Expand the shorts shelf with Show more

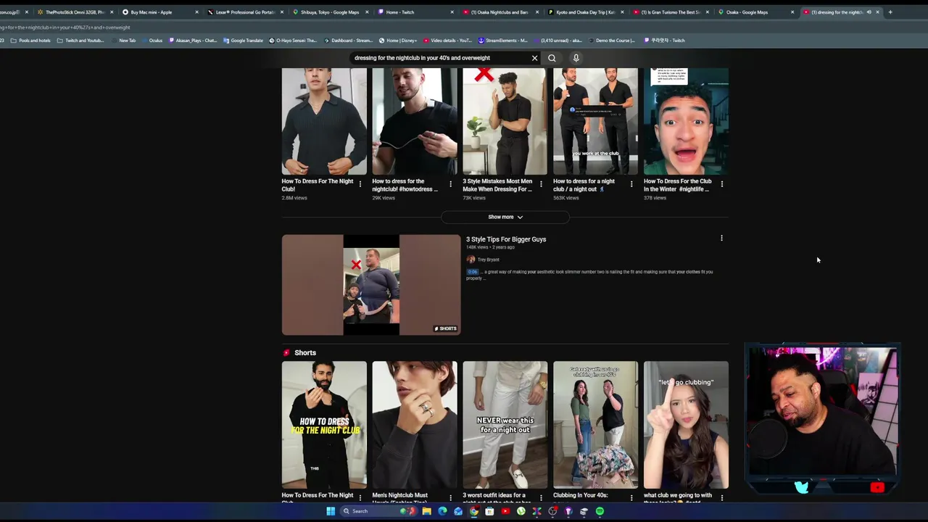tap(505, 217)
